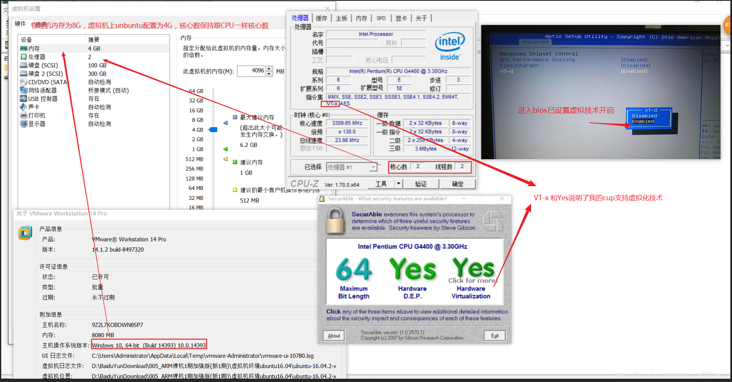This screenshot has height=382, width=732.
Task: Select the 处理器 tab in CPU-Z
Action: pos(300,18)
